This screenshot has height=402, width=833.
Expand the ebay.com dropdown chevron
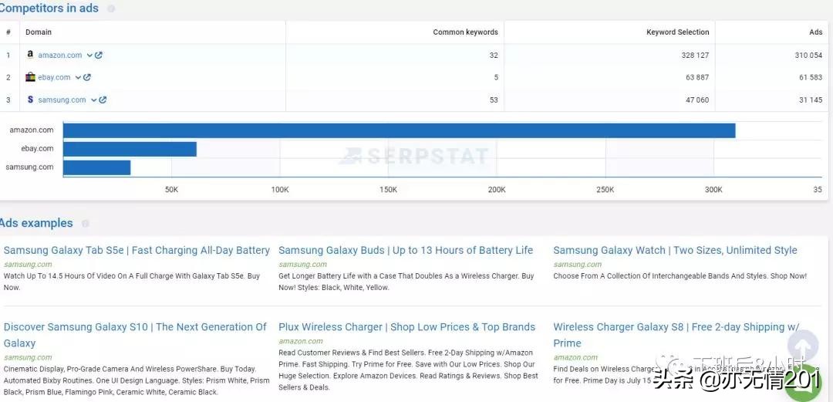point(78,78)
